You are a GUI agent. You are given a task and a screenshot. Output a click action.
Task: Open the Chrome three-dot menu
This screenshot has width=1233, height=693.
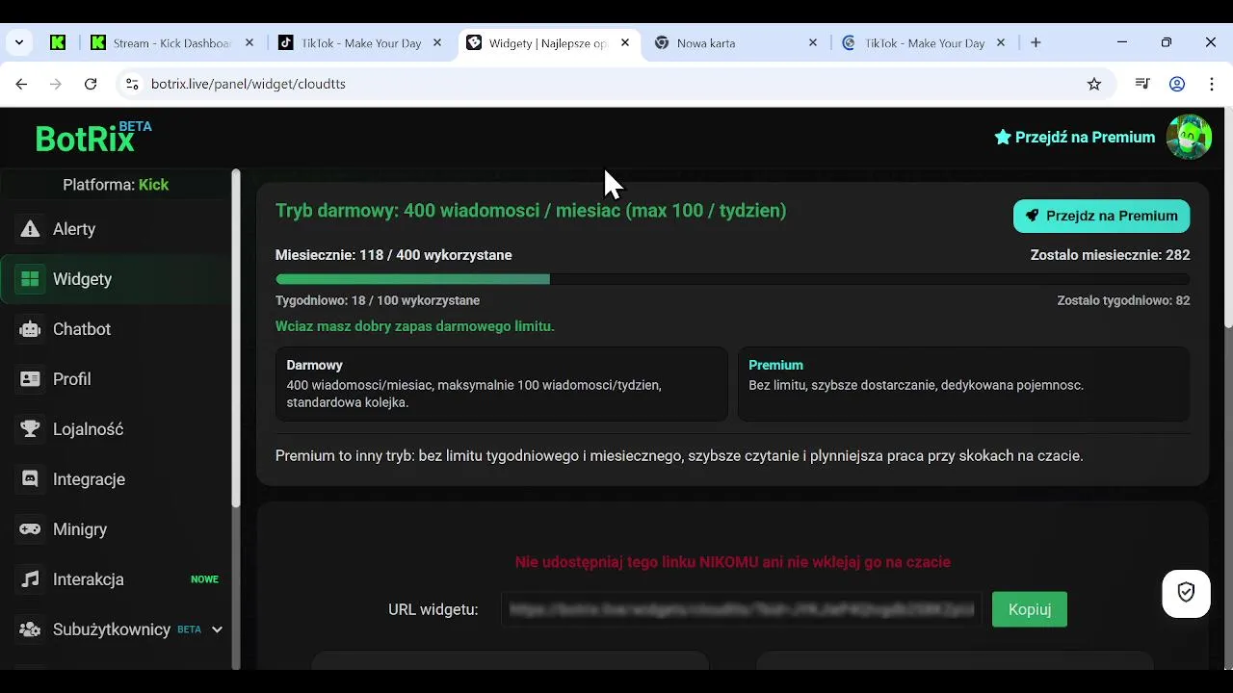pos(1211,84)
